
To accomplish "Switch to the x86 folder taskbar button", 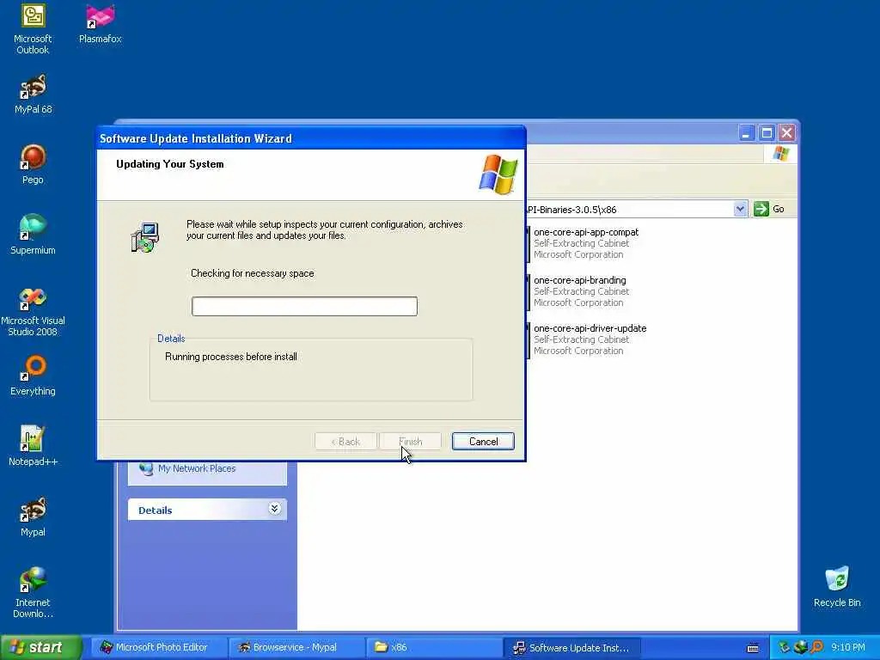I will pyautogui.click(x=434, y=648).
